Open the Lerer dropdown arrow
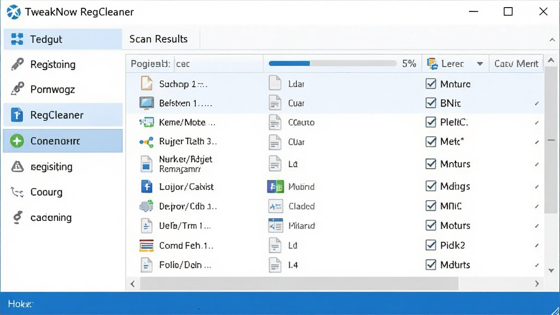Screen dimensions: 560x315 pyautogui.click(x=480, y=64)
